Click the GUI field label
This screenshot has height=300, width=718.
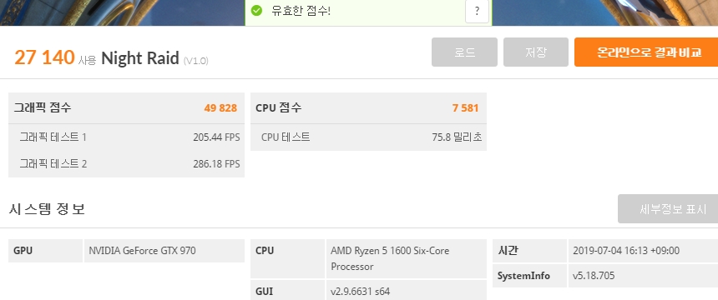(x=264, y=291)
